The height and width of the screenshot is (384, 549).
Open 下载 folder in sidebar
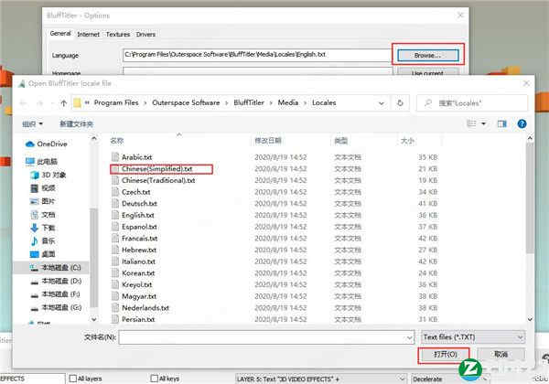click(x=43, y=228)
